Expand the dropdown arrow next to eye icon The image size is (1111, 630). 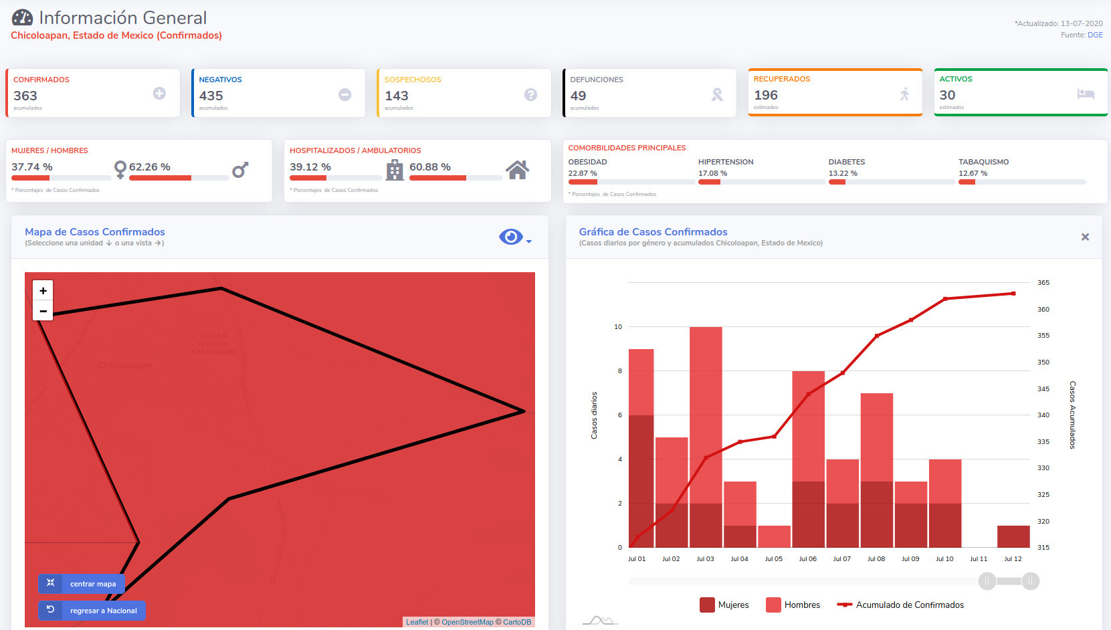(529, 241)
